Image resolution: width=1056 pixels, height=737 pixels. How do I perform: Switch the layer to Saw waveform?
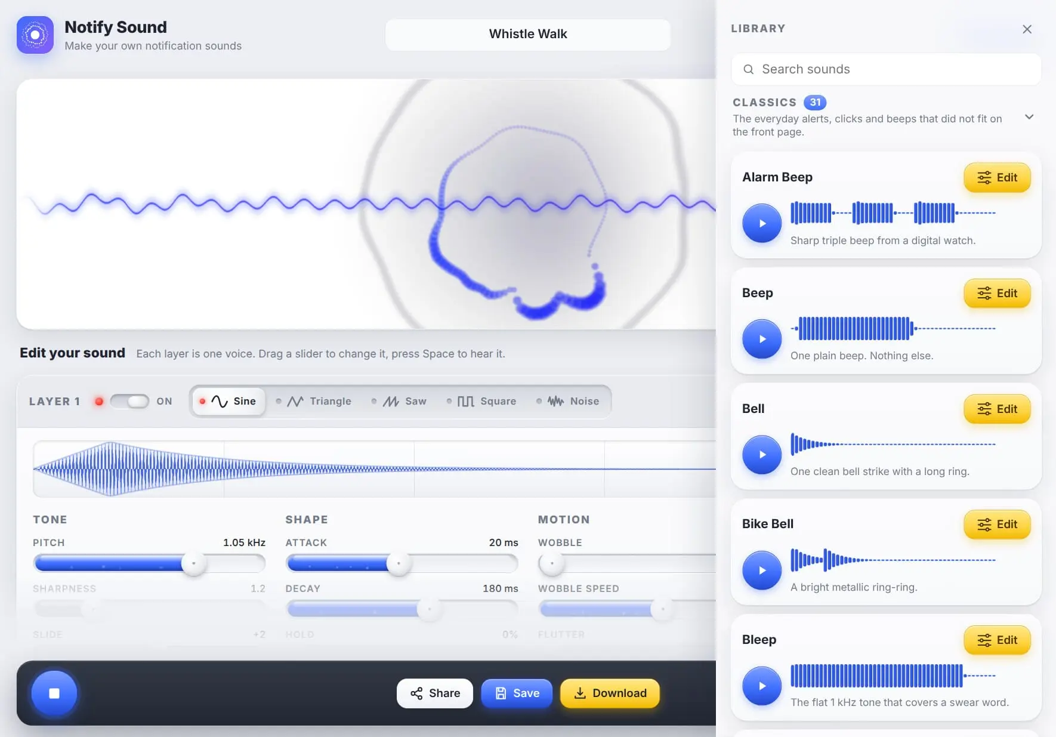pyautogui.click(x=399, y=401)
